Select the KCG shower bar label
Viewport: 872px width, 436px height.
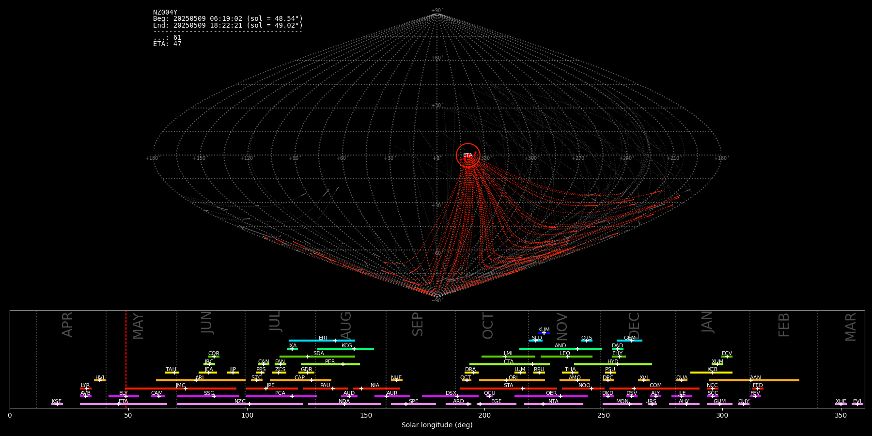347,345
